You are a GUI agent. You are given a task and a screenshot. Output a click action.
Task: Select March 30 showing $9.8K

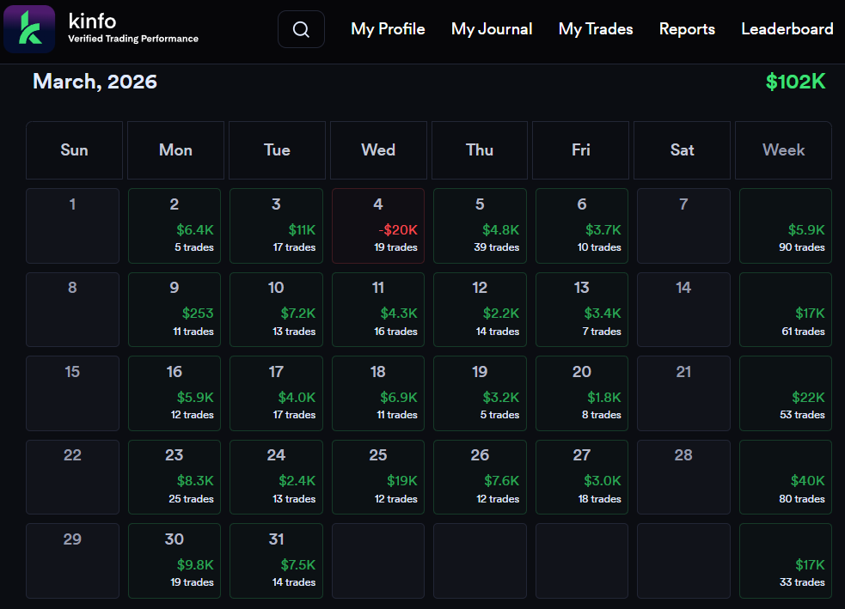[175, 561]
